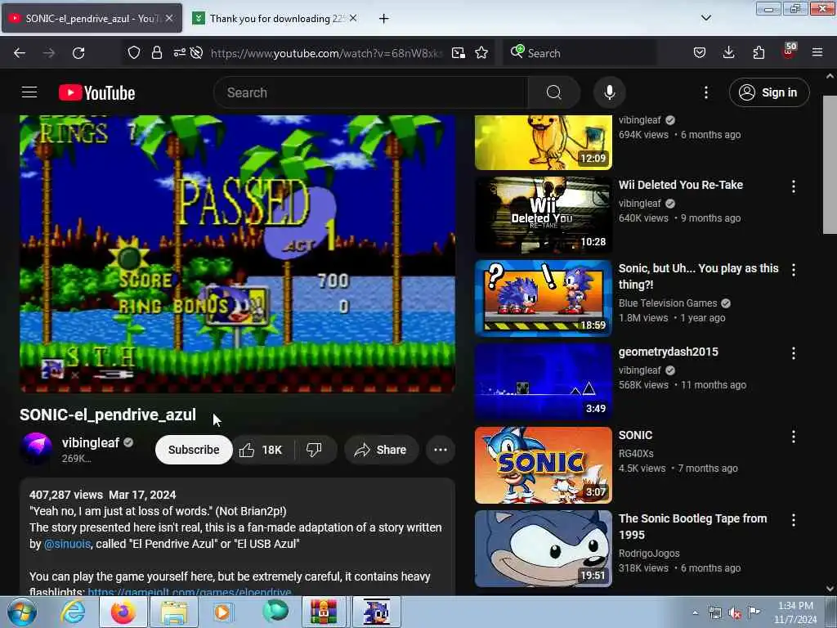This screenshot has width=837, height=628.
Task: Bookmark this page with the star icon
Action: [481, 52]
